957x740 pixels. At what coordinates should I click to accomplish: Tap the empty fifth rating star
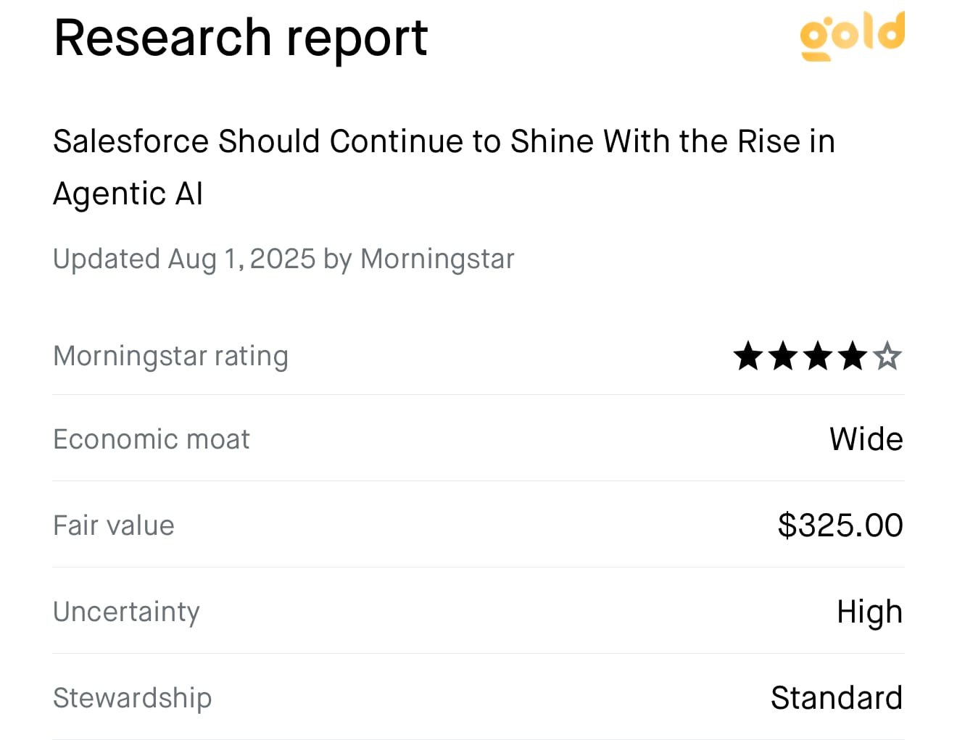coord(887,357)
